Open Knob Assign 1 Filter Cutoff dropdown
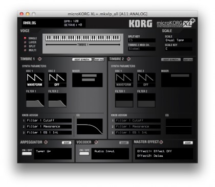Viewport: 215px width, 187px height. click(x=49, y=121)
